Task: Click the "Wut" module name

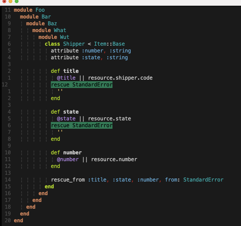Action: coord(64,37)
